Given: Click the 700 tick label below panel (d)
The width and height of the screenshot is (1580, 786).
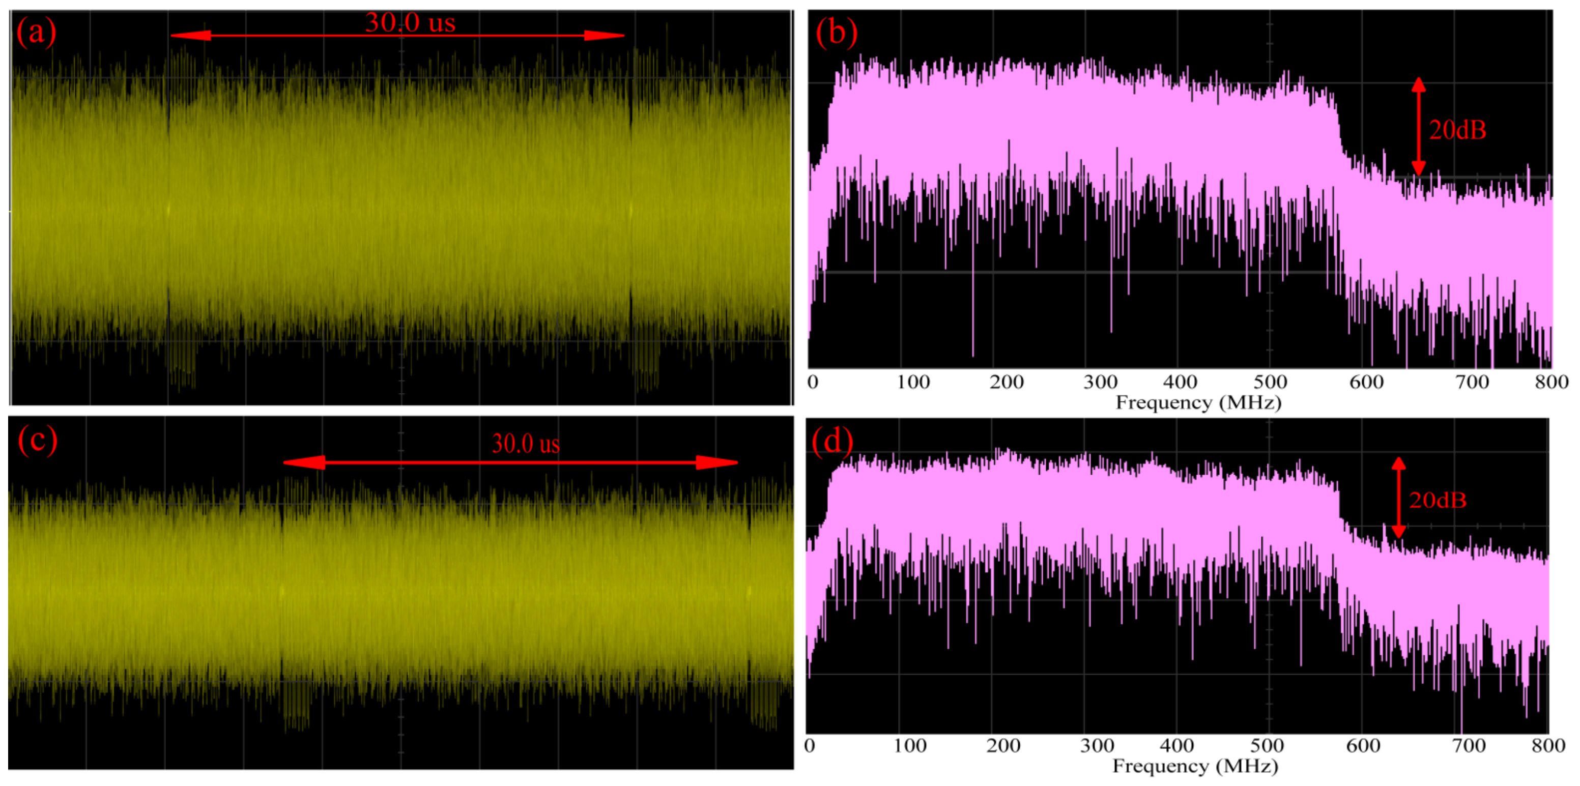Looking at the screenshot, I should [x=1469, y=745].
